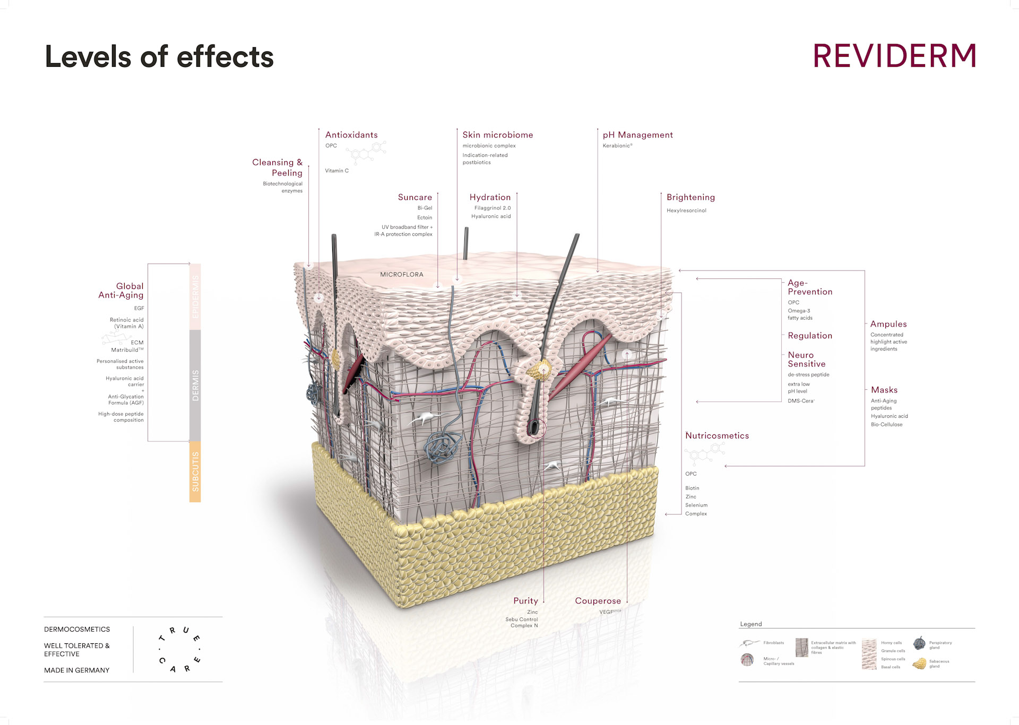Select the DERMIS layer bar

click(195, 385)
